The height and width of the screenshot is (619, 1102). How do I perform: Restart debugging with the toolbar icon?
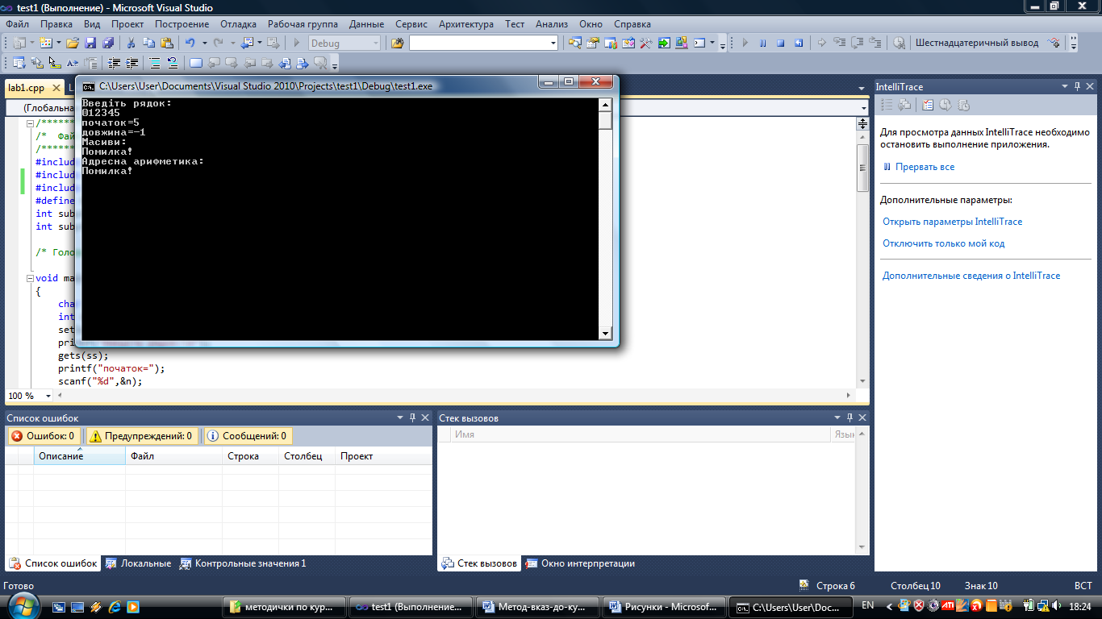point(798,43)
